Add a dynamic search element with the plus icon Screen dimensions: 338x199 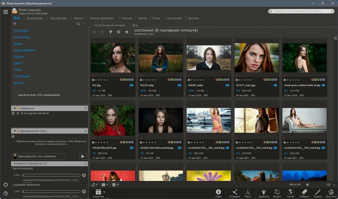pos(13,136)
